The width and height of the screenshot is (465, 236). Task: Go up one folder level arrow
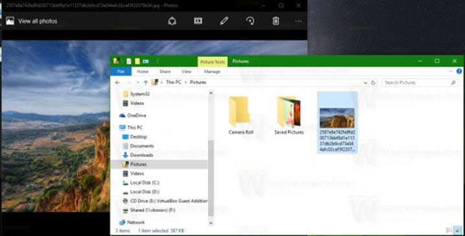[x=146, y=83]
